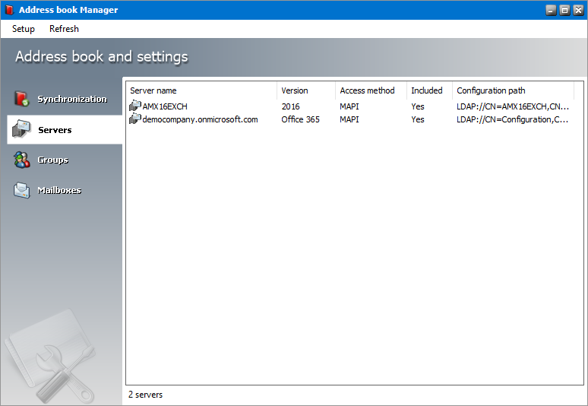This screenshot has height=406, width=588.
Task: Open the Mailboxes section
Action: tap(59, 190)
